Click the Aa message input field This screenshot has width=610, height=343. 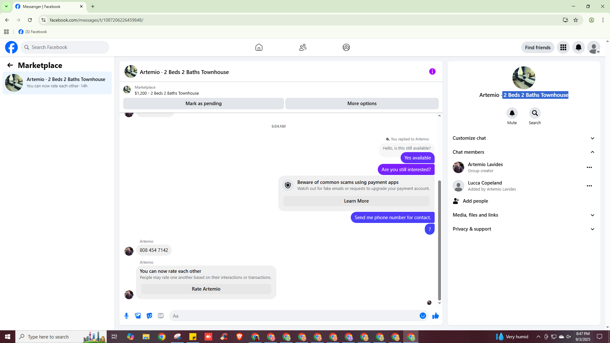tap(294, 316)
